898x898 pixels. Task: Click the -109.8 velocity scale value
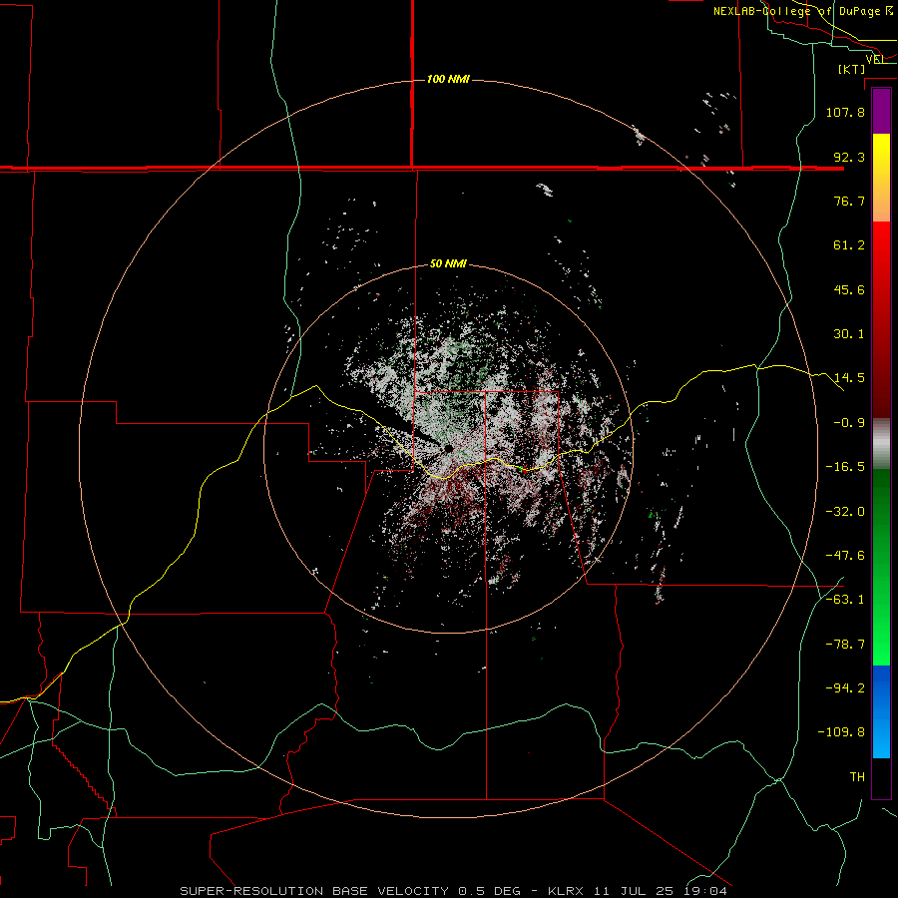(x=841, y=732)
